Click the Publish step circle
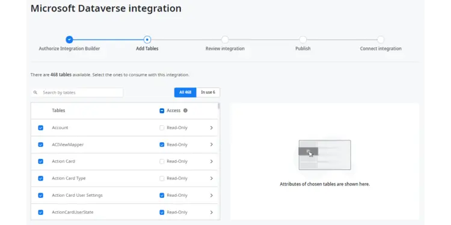This screenshot has width=451, height=225. 303,40
